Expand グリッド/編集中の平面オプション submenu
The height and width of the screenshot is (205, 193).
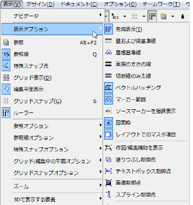(52, 161)
